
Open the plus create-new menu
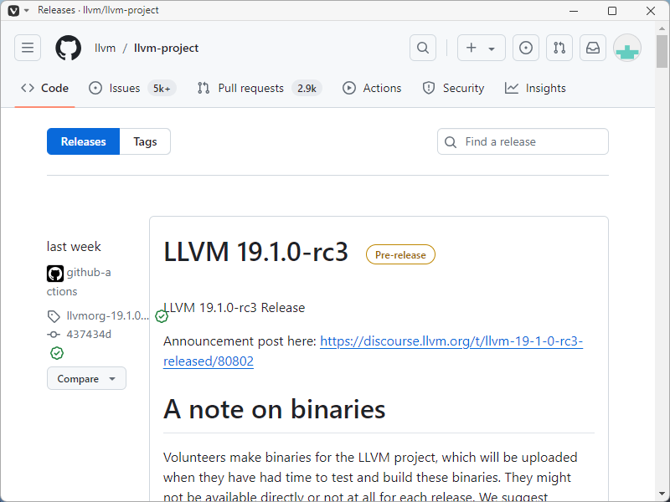pos(481,48)
